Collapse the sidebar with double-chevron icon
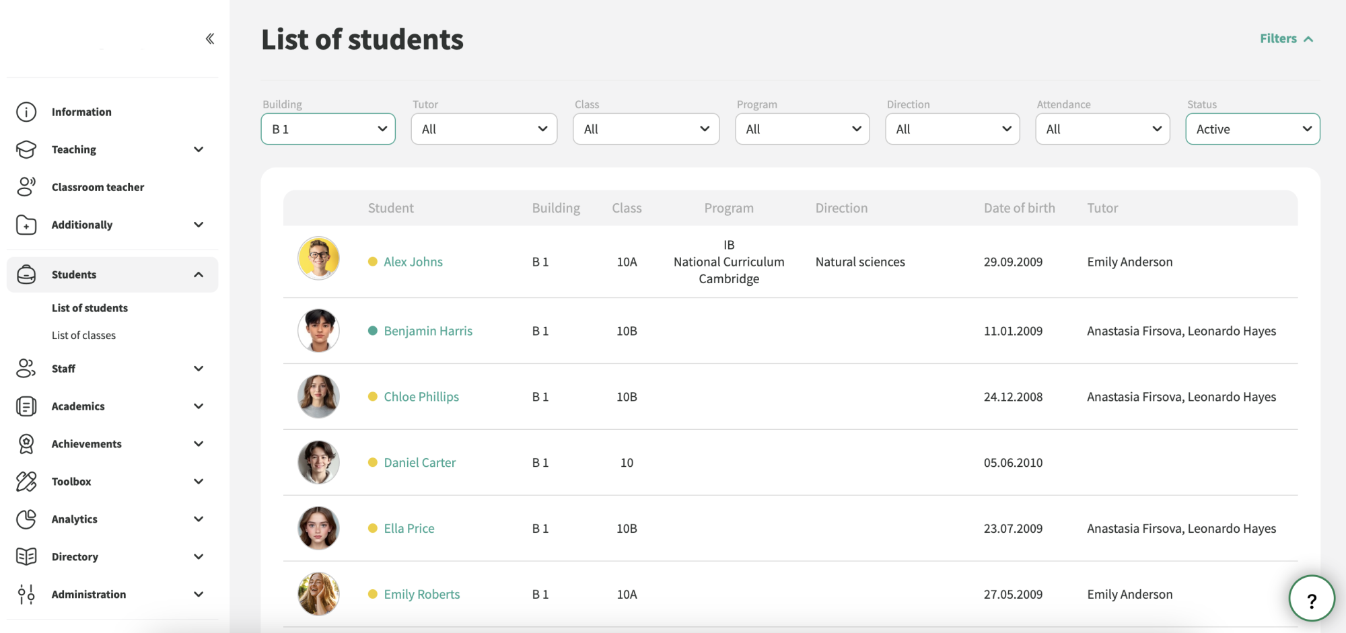The image size is (1346, 633). [210, 38]
